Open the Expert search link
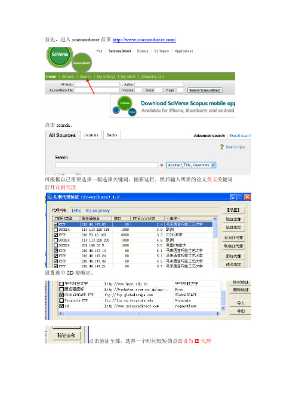The image size is (296, 420). point(240,136)
